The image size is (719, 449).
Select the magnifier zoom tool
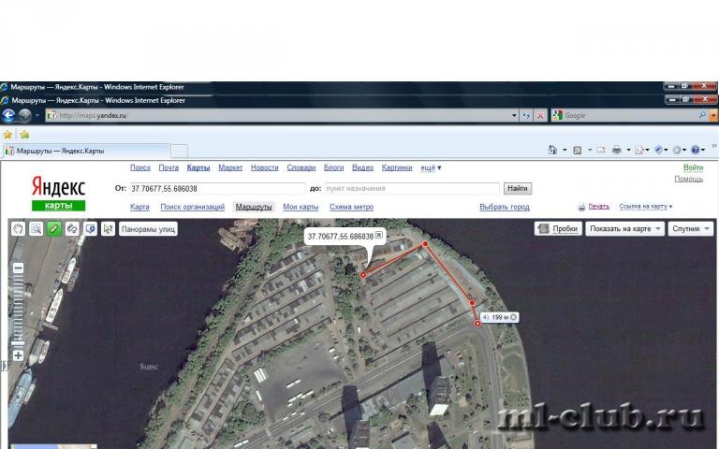pos(36,228)
